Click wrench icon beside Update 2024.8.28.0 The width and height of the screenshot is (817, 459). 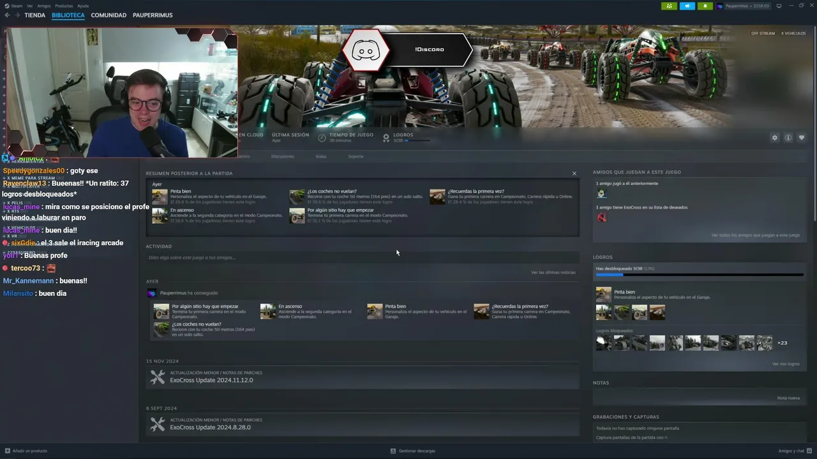pos(157,424)
